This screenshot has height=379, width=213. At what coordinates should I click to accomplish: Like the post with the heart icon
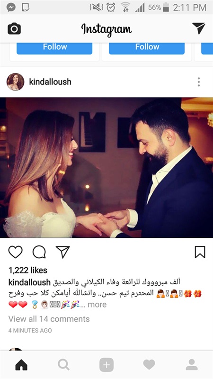point(16,252)
